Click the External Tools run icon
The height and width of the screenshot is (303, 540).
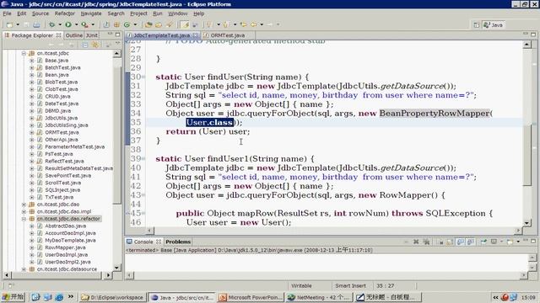coord(84,24)
